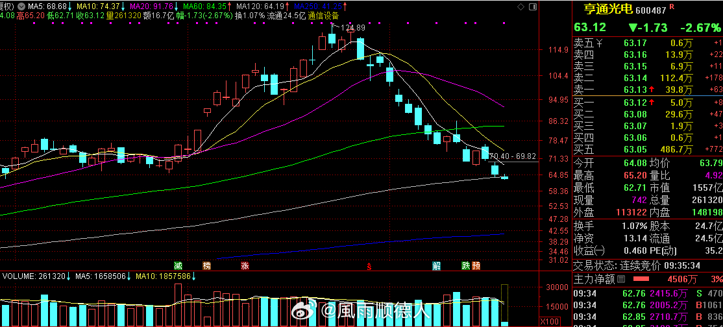Click the 124.89 high price annotation
723x327 pixels.
(353, 28)
